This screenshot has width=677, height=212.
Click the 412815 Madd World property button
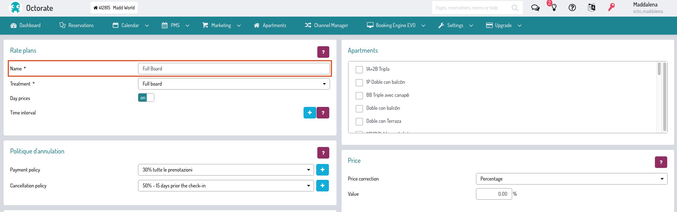point(114,8)
